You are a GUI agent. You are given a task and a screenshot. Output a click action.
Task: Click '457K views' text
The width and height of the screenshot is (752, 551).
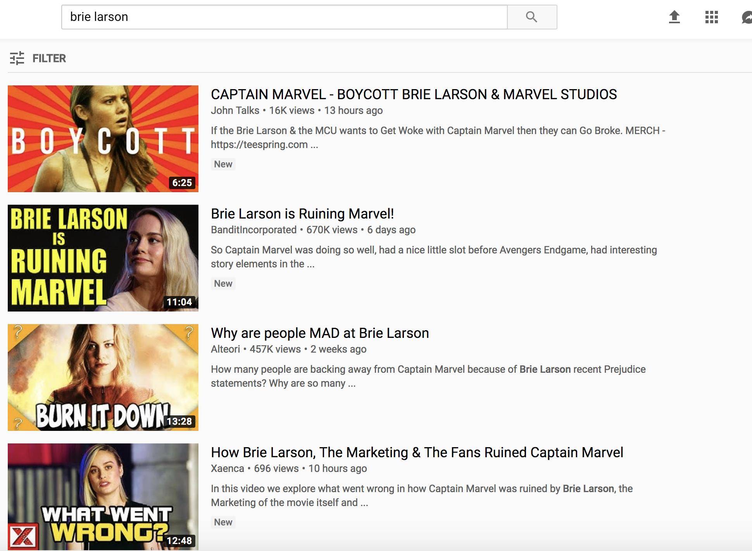click(x=275, y=349)
